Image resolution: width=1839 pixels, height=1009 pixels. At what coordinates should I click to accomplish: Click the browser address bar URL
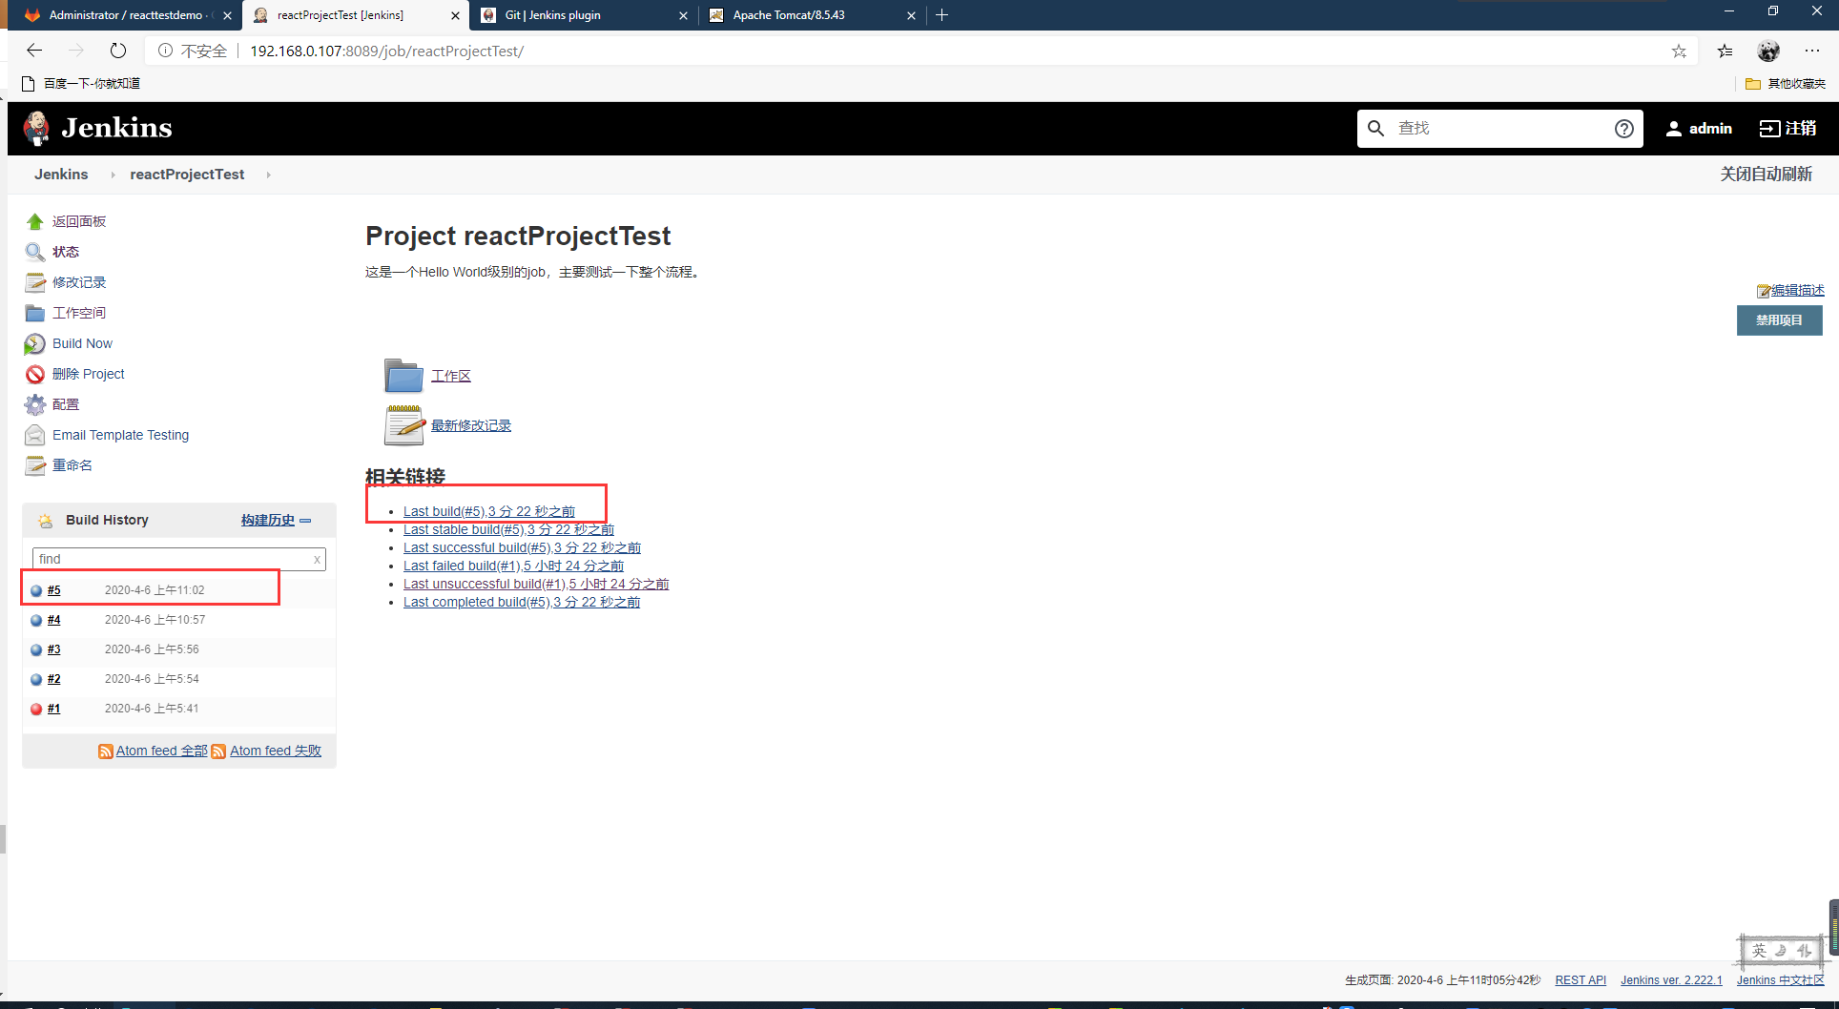click(386, 51)
